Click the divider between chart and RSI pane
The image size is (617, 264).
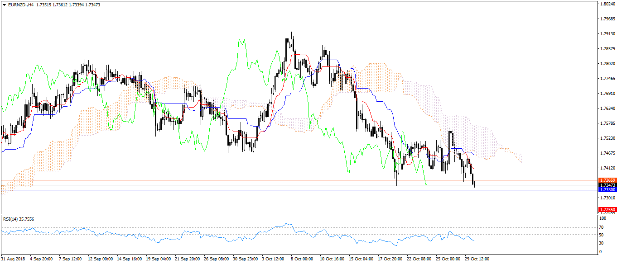point(272,215)
